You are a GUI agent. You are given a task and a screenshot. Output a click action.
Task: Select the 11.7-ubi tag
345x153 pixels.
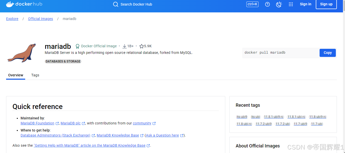tap(317, 124)
